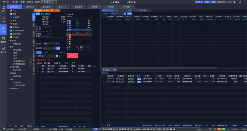
Task: Toggle checkbox for account row ending _7715
Action: coord(43,72)
